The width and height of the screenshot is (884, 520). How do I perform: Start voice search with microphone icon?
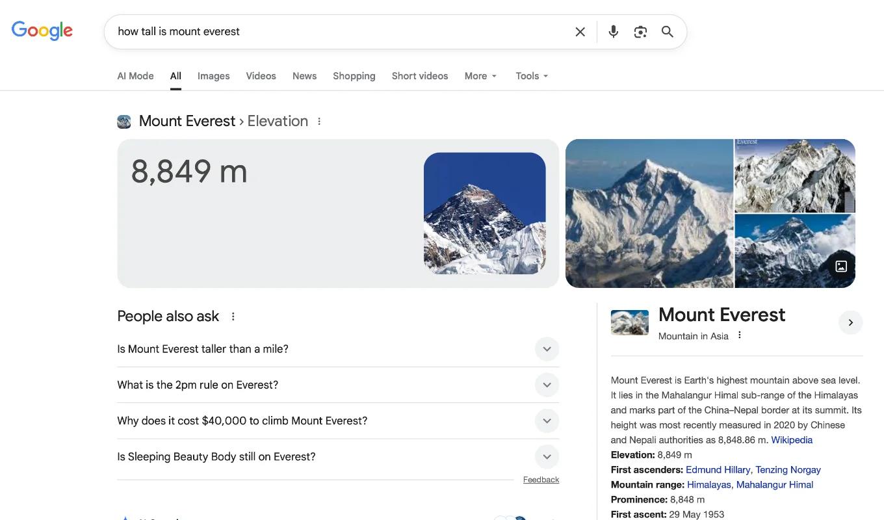coord(613,32)
